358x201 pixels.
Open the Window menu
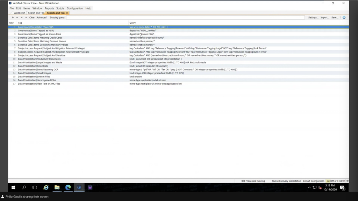pyautogui.click(x=37, y=8)
